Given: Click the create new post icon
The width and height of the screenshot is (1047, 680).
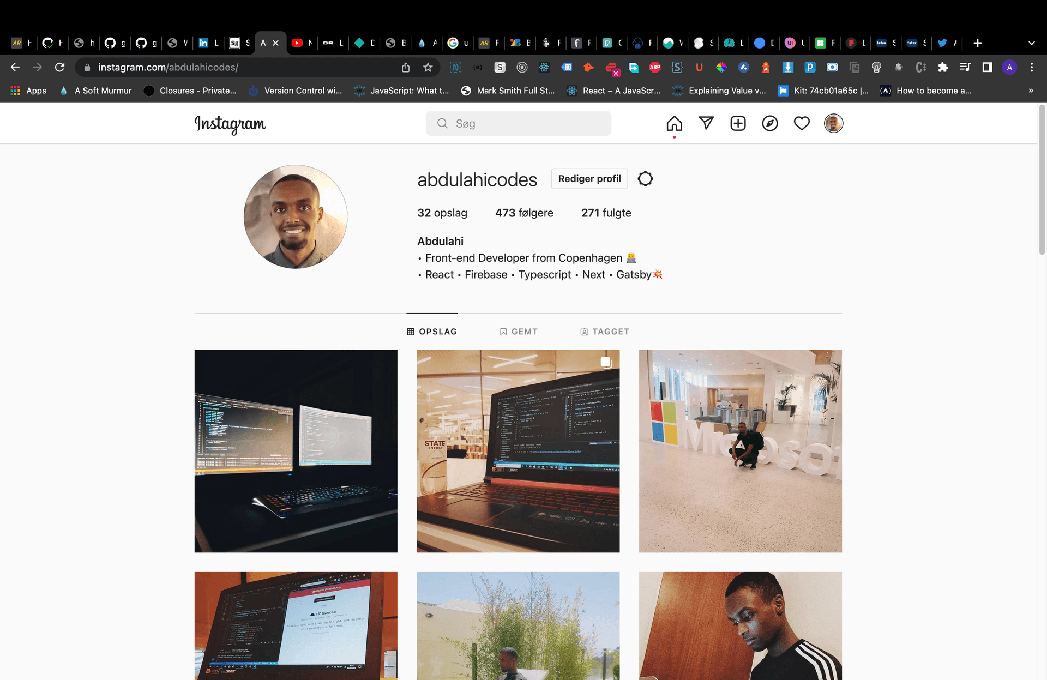Looking at the screenshot, I should [x=737, y=123].
